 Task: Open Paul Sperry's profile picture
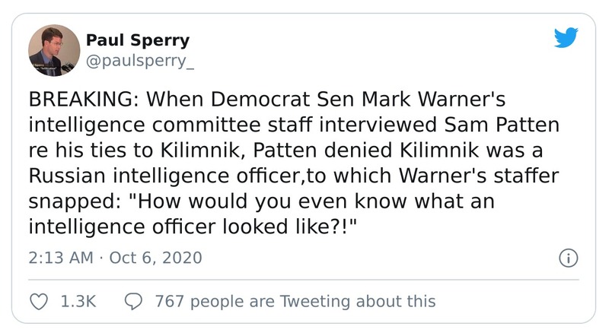[x=54, y=50]
